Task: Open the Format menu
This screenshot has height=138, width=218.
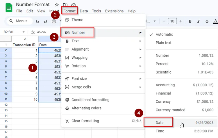Action: 69,11
